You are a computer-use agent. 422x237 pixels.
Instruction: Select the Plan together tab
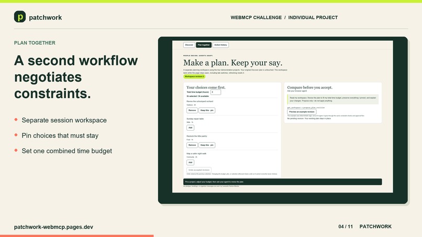click(x=204, y=45)
